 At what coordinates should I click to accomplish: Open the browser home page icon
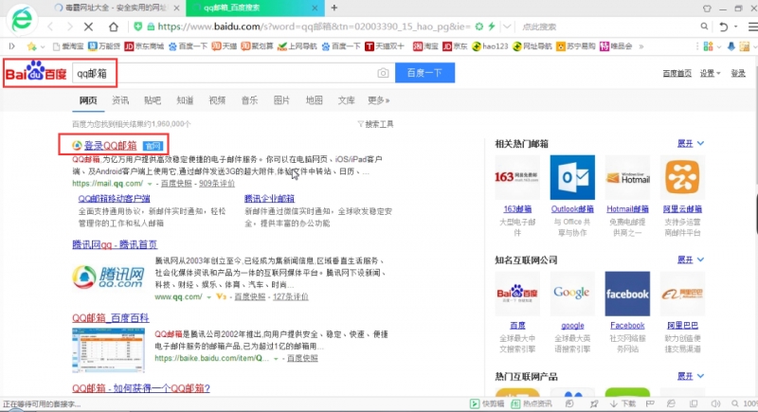113,27
